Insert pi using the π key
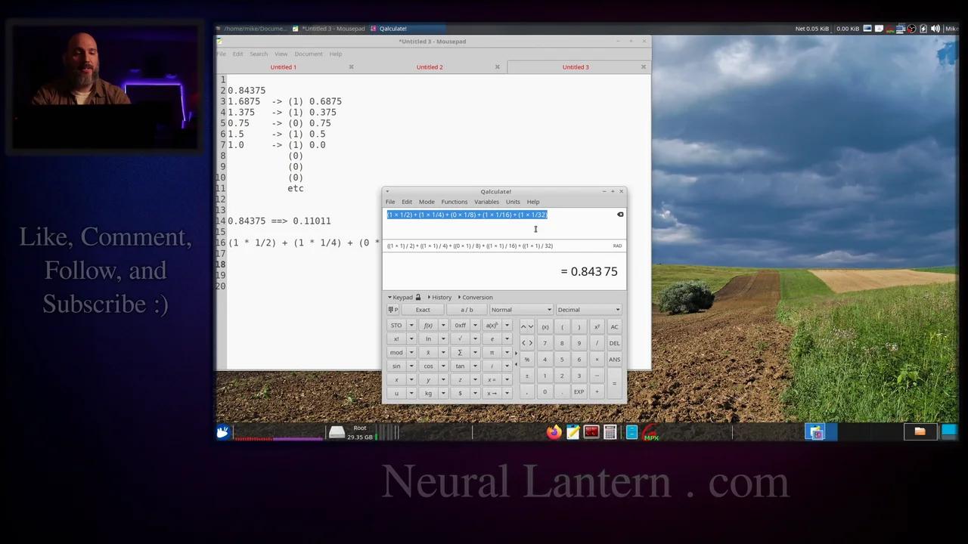Screen dimensions: 968x544 (492, 352)
